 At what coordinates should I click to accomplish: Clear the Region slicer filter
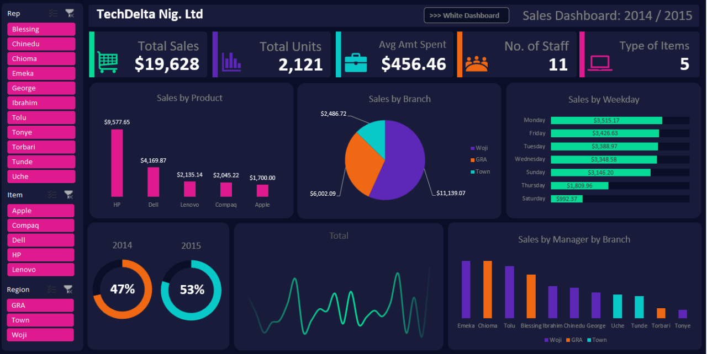click(68, 289)
